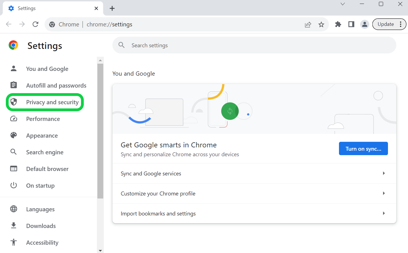Click the accessibility figure icon
408x253 pixels.
(14, 242)
